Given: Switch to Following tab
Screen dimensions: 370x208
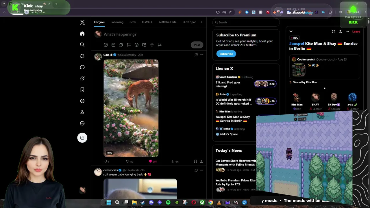Looking at the screenshot, I should pyautogui.click(x=117, y=22).
